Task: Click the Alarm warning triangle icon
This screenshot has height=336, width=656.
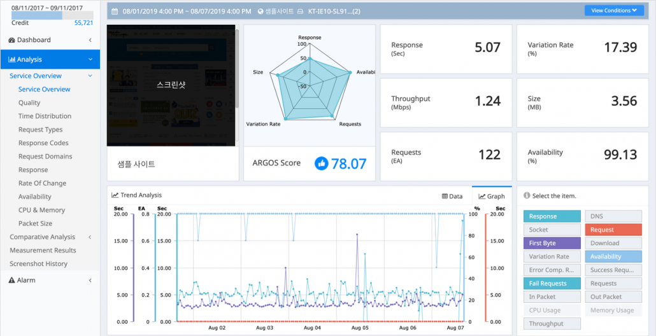Action: pyautogui.click(x=12, y=280)
